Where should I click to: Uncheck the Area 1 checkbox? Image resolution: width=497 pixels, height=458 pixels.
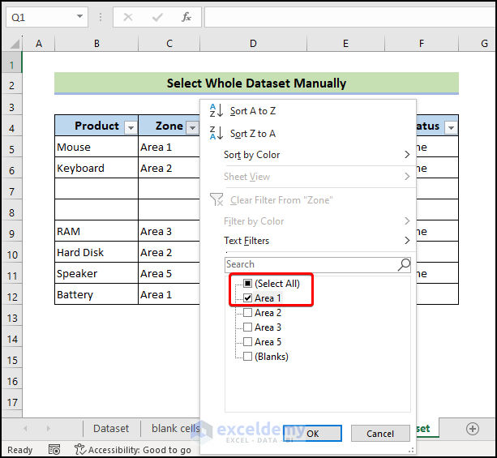tap(247, 298)
